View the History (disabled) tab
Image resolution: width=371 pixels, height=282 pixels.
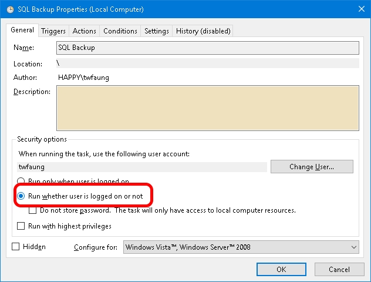[203, 31]
